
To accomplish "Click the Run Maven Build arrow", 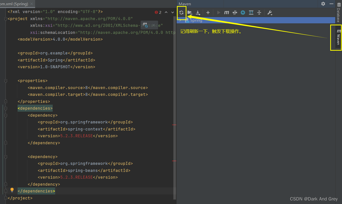I will pos(219,13).
